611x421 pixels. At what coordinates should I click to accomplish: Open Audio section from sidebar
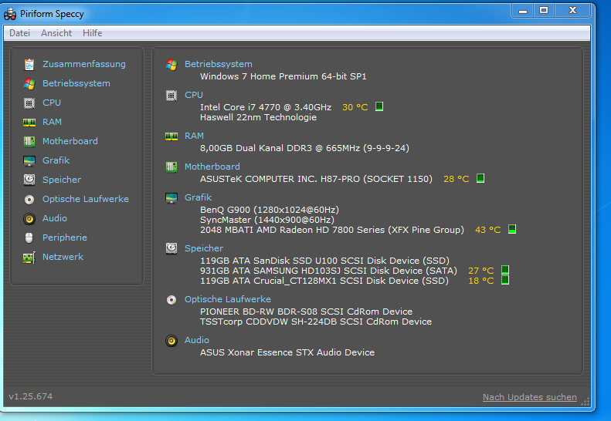(x=55, y=218)
